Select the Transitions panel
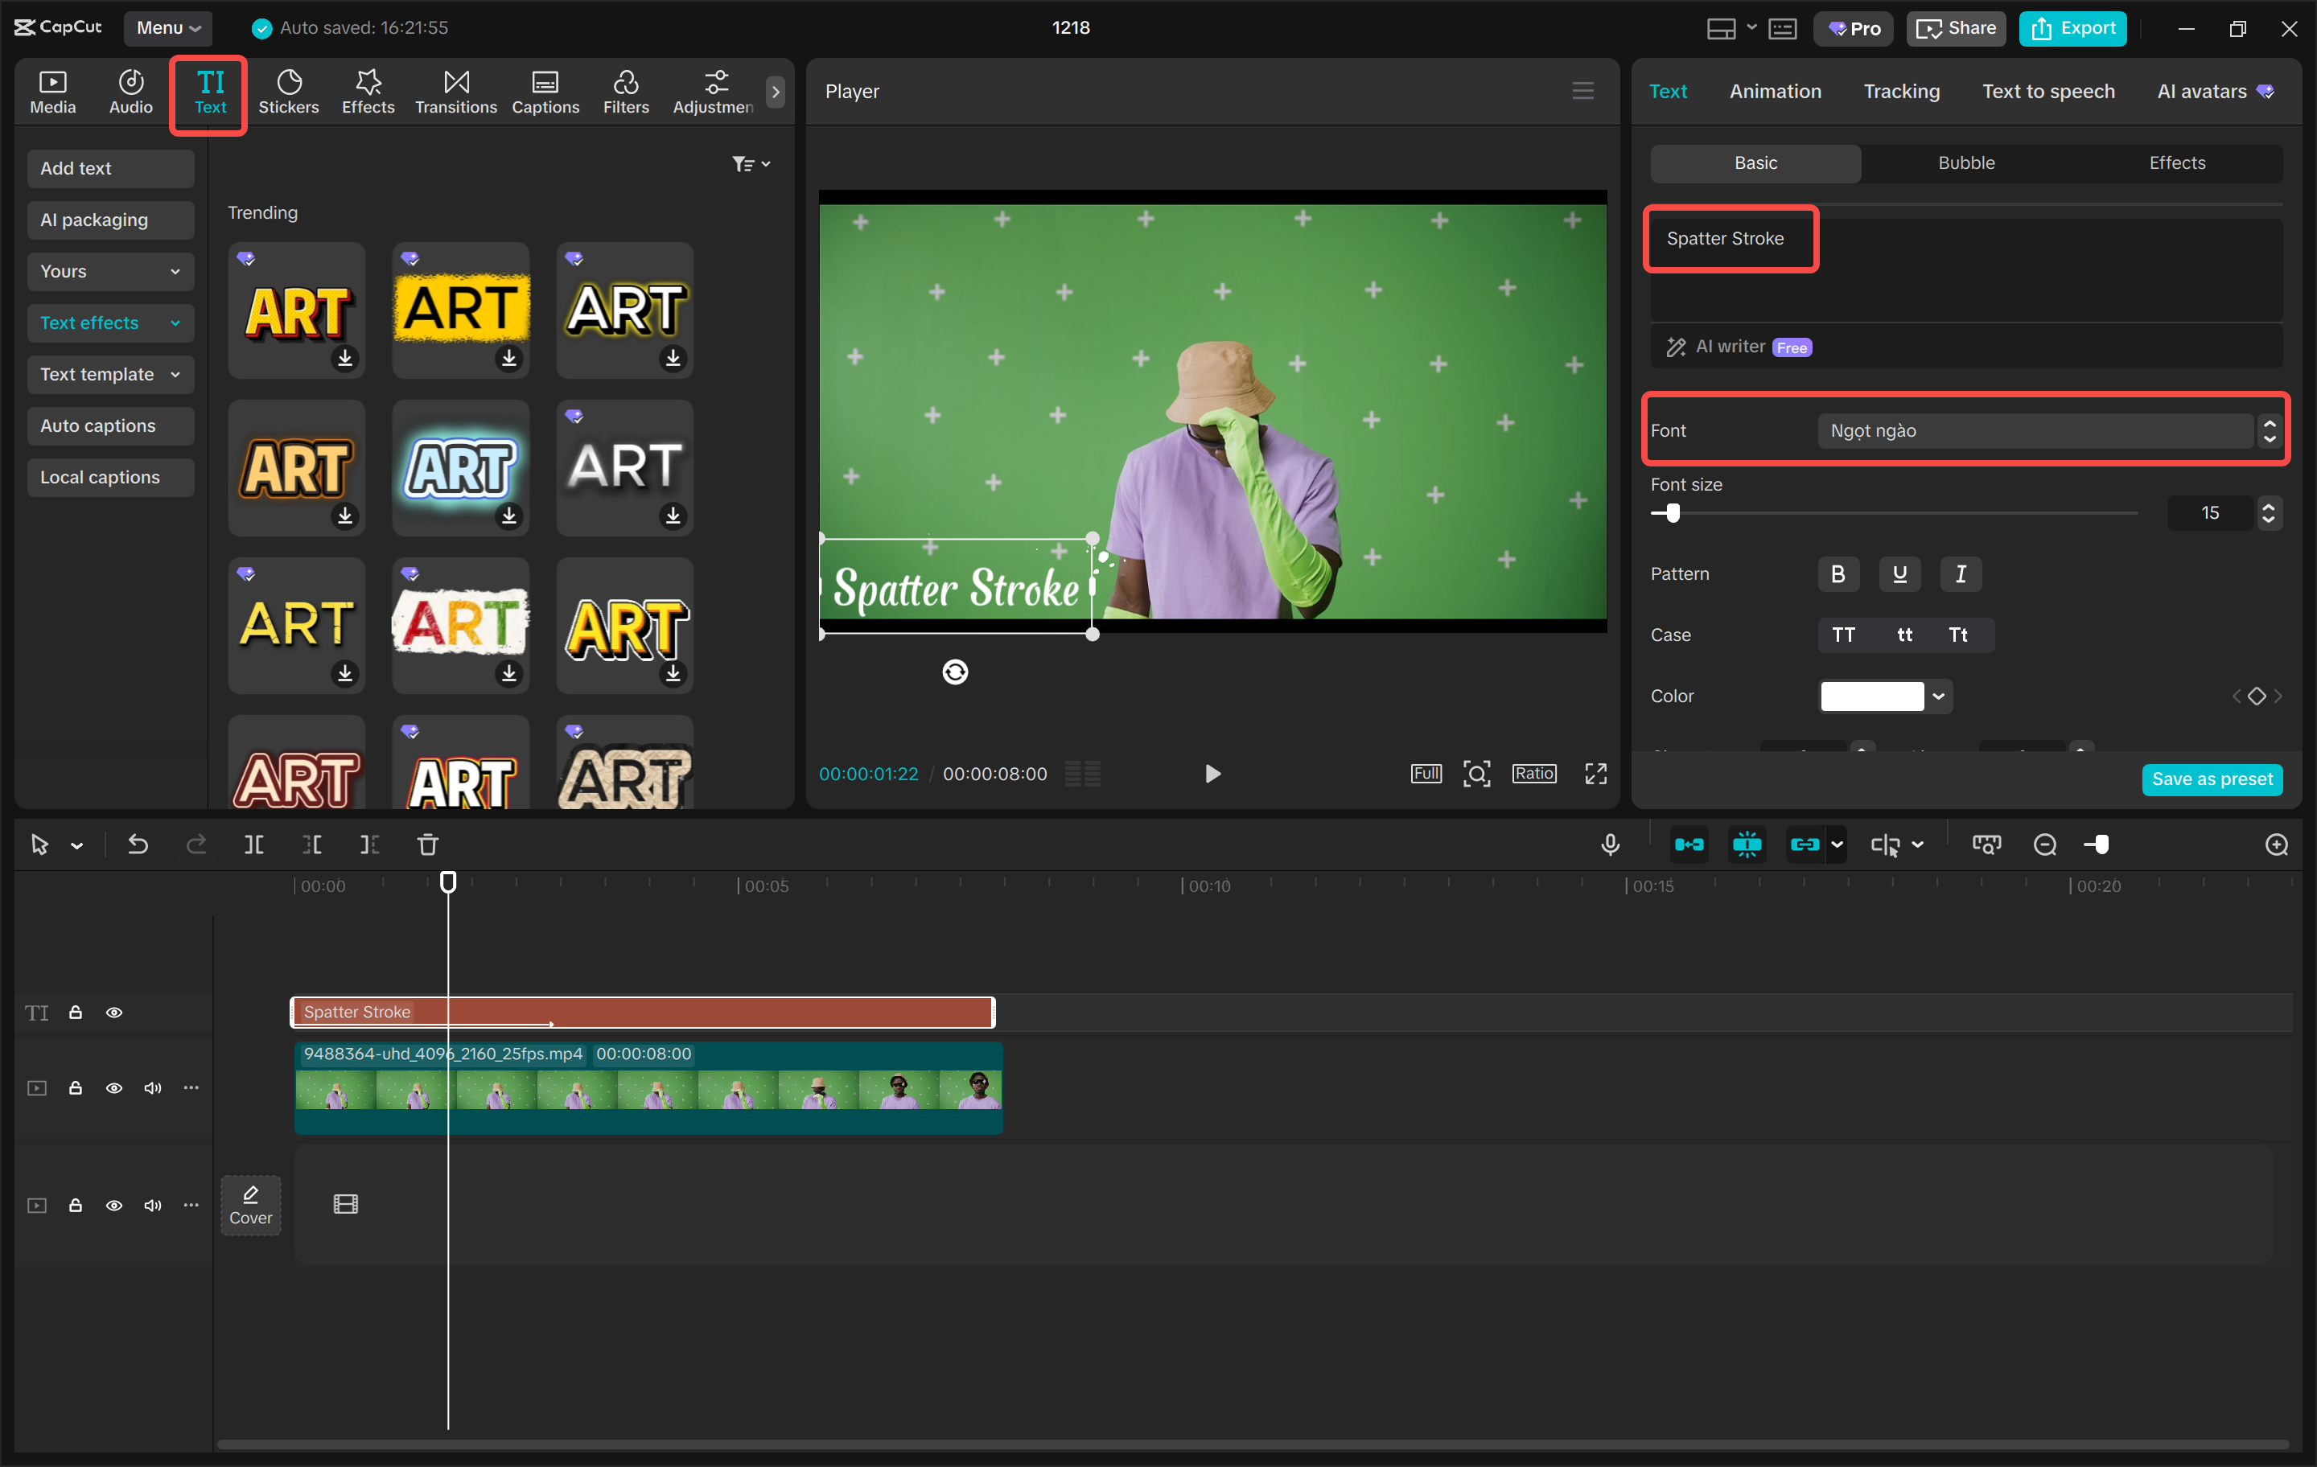 tap(455, 92)
